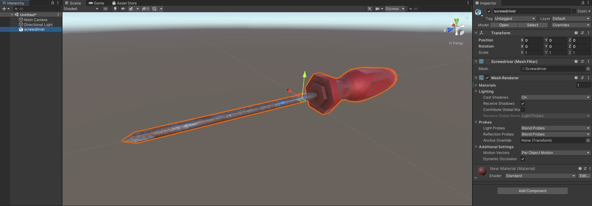Open the Mesh Filter component help icon
592x206 pixels.
[576, 61]
